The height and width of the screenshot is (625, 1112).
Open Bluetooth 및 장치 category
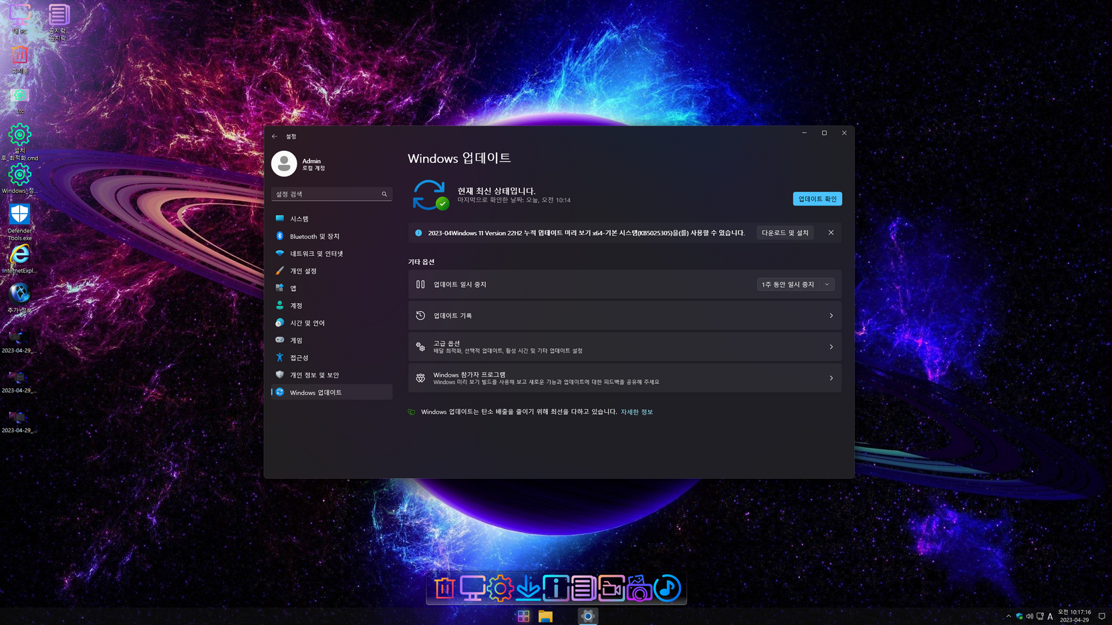331,236
